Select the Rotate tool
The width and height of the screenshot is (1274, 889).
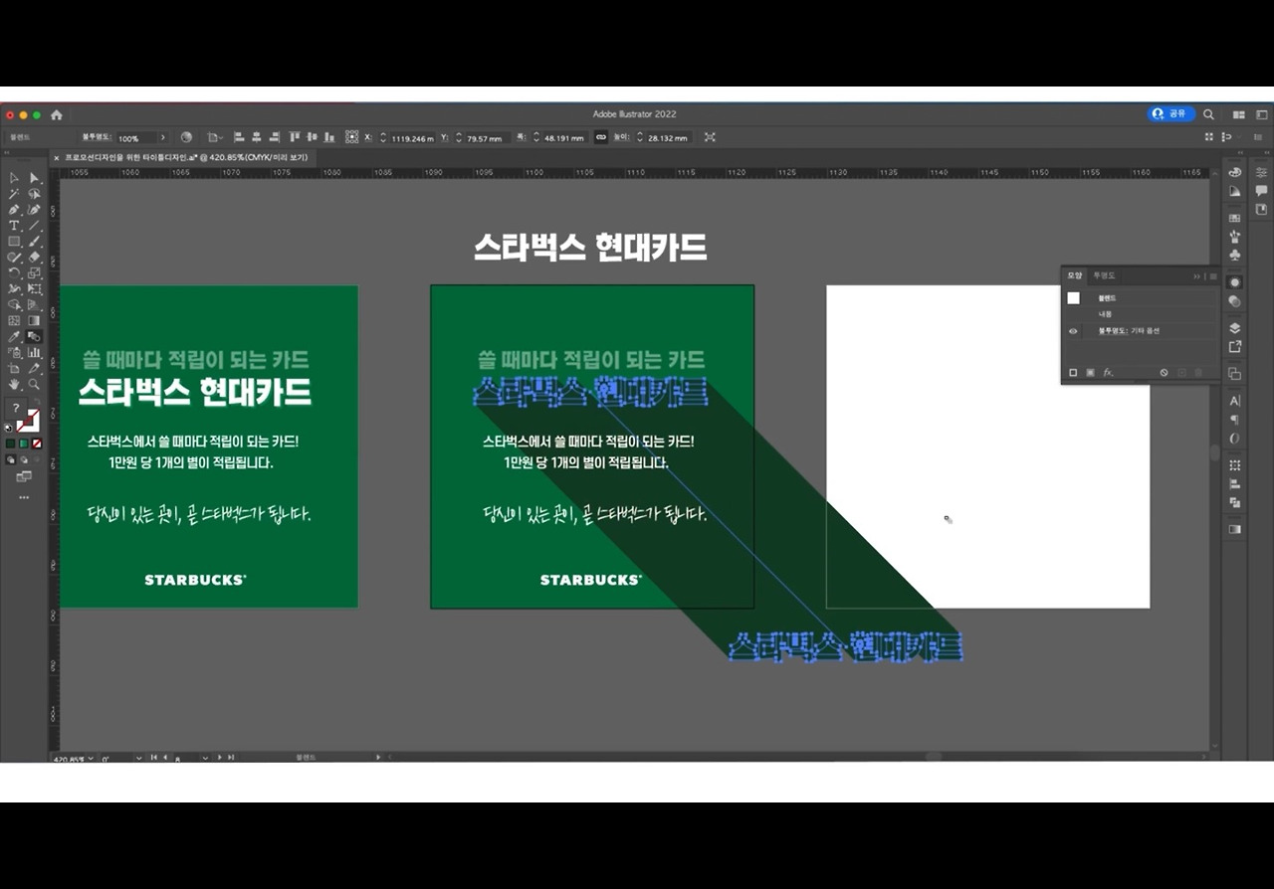pyautogui.click(x=14, y=272)
